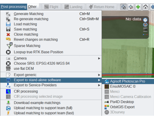The height and width of the screenshot is (119, 154).
Task: Click the Return Home button
Action: pos(102,7)
